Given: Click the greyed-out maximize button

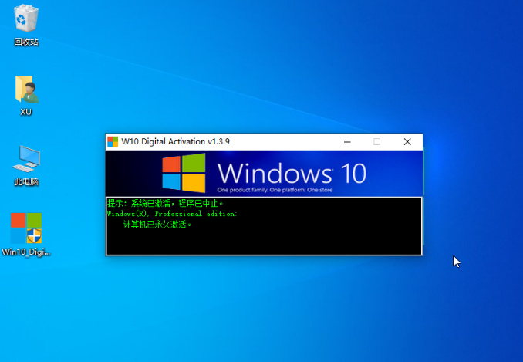Looking at the screenshot, I should point(377,142).
